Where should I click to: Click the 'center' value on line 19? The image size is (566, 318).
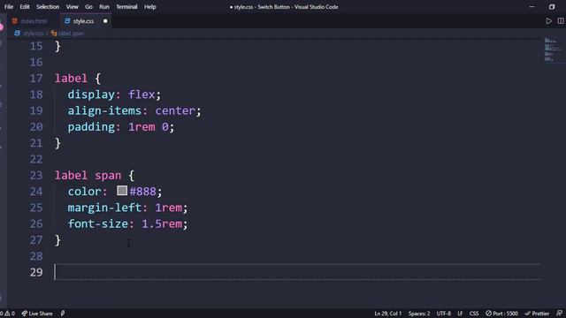[175, 110]
